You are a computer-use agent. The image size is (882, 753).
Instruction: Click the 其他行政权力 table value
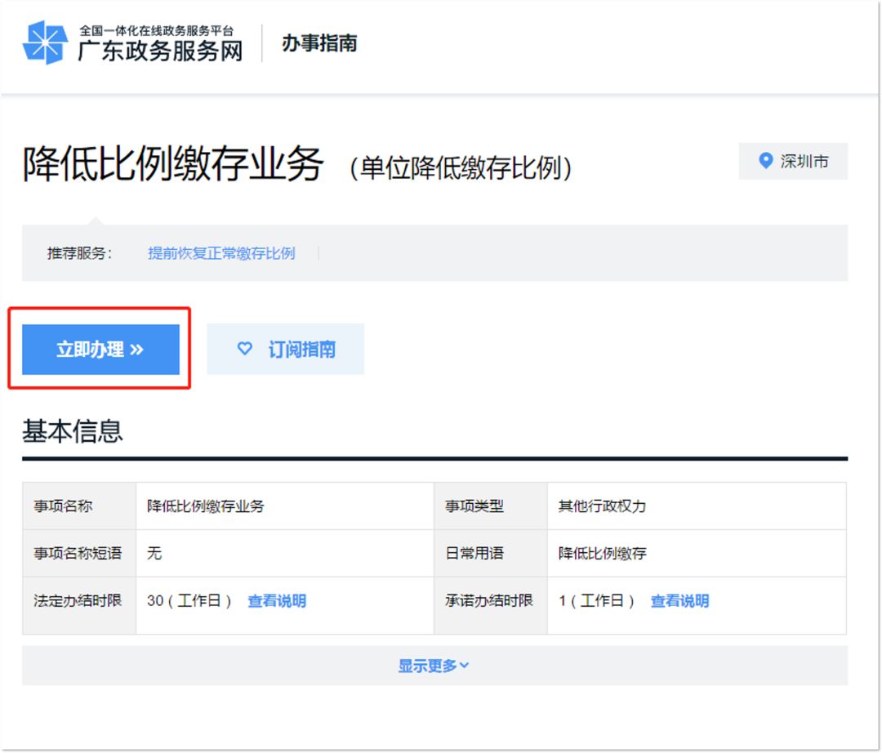point(602,506)
